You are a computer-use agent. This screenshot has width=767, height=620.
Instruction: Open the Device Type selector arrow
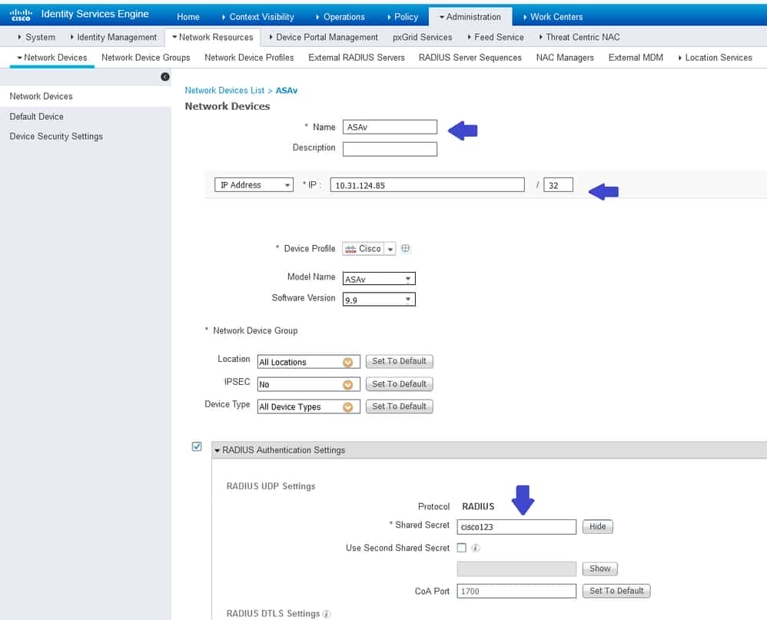(348, 407)
